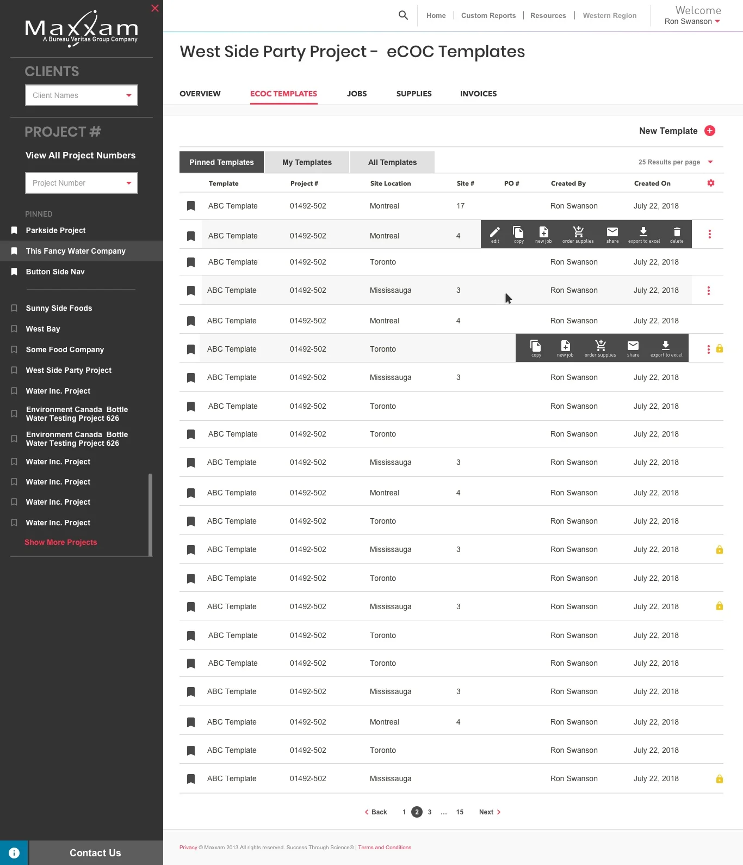Unpin This Fancy Water Company bookmark
The image size is (743, 865).
[14, 251]
